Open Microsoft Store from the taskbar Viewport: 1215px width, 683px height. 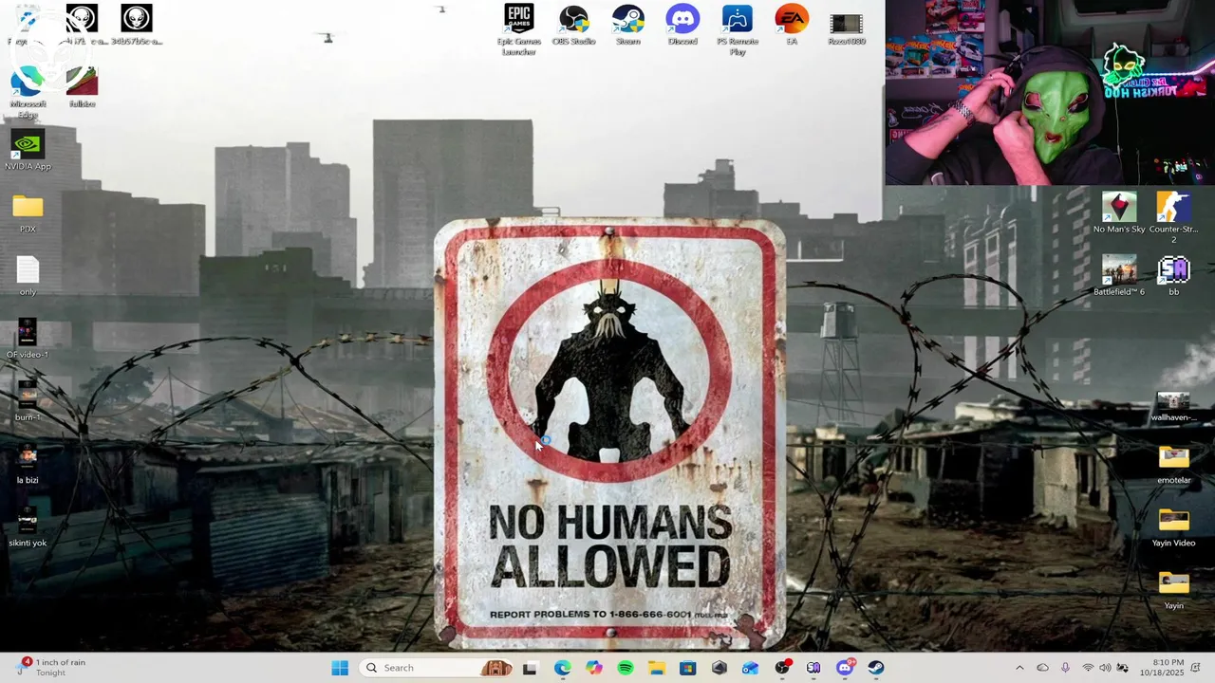pos(687,668)
